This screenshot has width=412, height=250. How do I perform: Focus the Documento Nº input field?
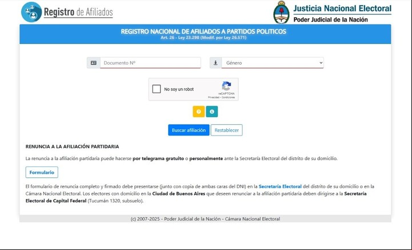pyautogui.click(x=150, y=63)
